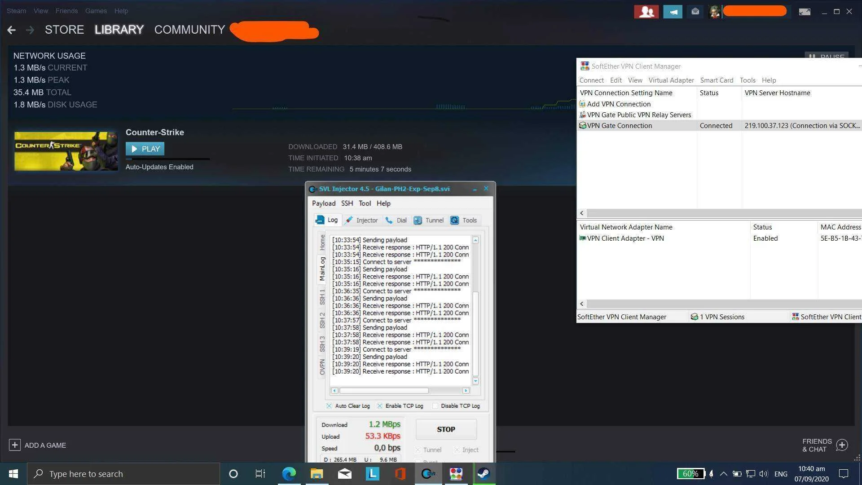
Task: Open the Windows Start menu
Action: (x=13, y=474)
